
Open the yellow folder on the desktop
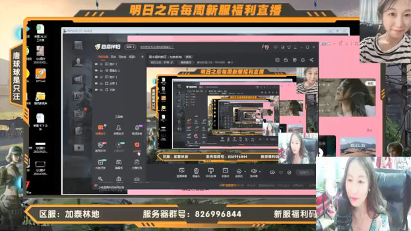click(40, 98)
